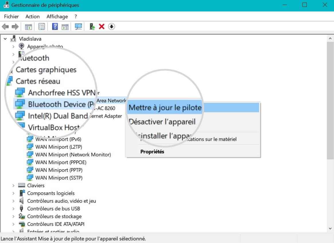Expand Contrôleurs audio, vidéo et jeu
Viewport: 334px width, 243px height.
(x=13, y=201)
